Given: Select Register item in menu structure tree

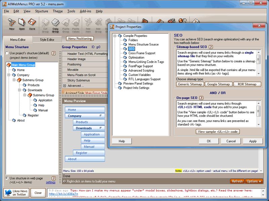Looking at the screenshot, I should point(33,115).
